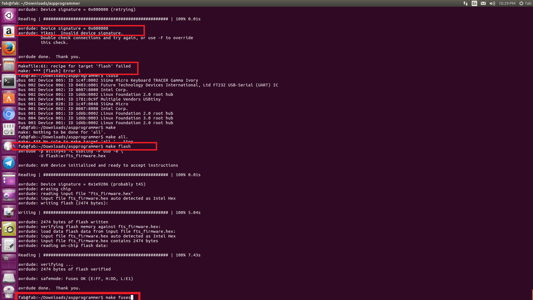Image resolution: width=533 pixels, height=300 pixels.
Task: Open the Text Editor with pencil icon
Action: [9, 245]
